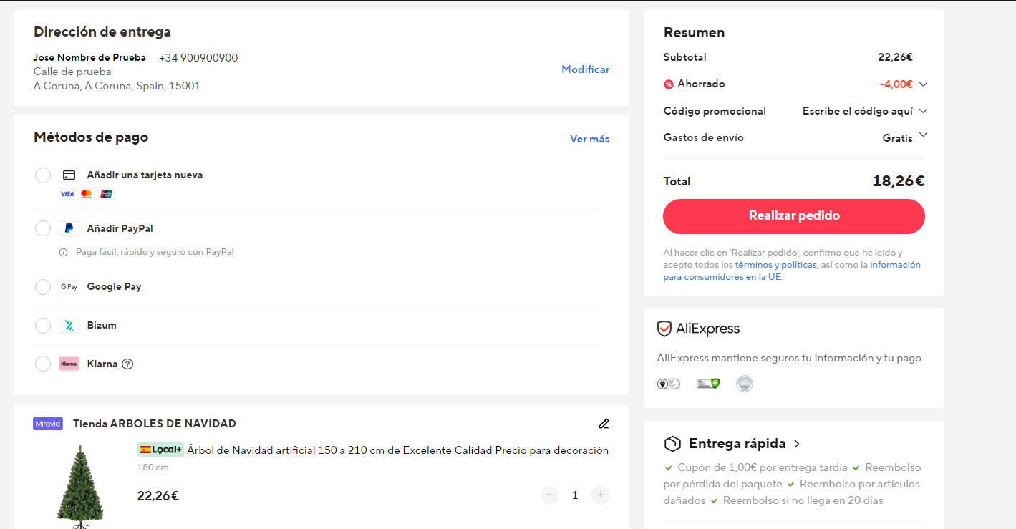Screen dimensions: 1016x529
Task: Click the grey pill-shaped security badge
Action: 669,384
